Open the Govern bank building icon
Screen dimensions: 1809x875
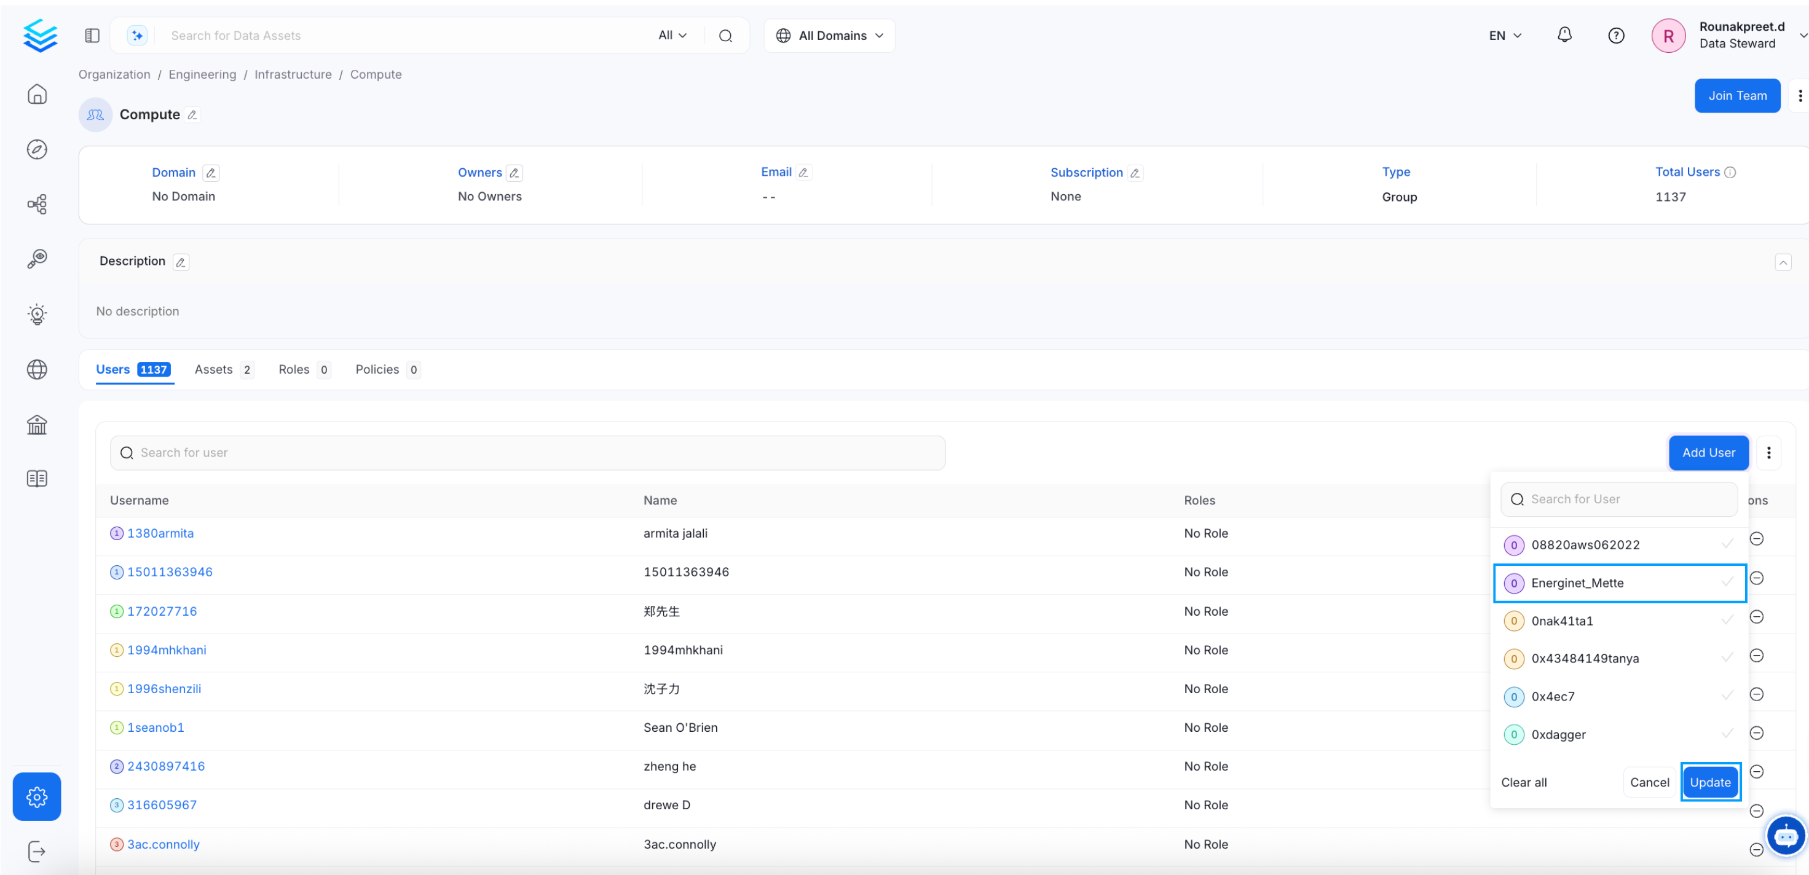tap(37, 424)
